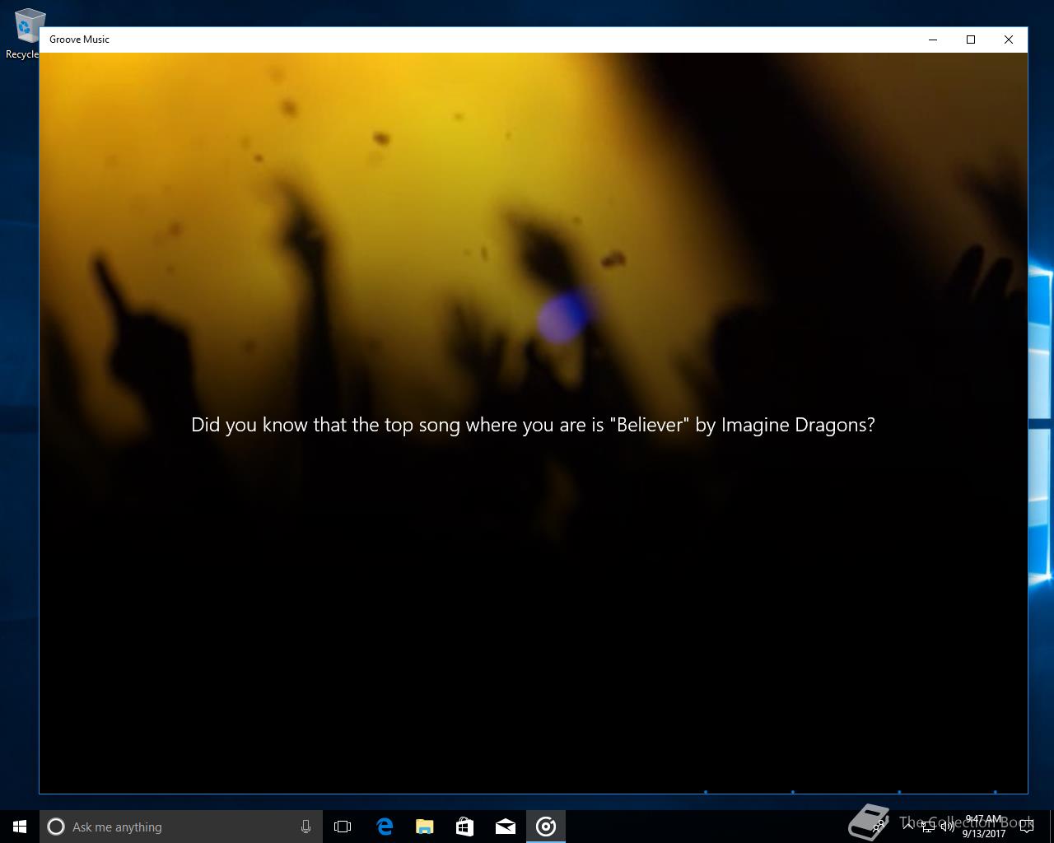Open clock showing 9:47 AM

point(984,827)
